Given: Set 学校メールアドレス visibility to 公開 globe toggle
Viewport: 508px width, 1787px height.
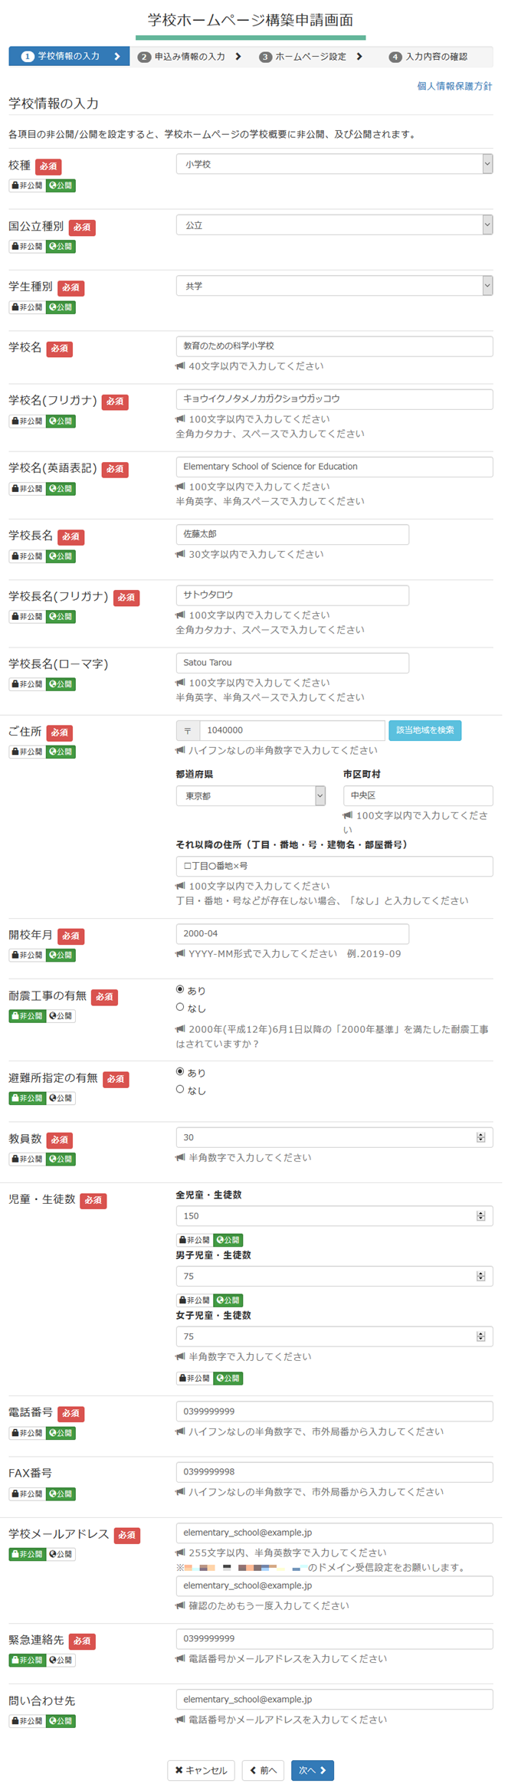Looking at the screenshot, I should point(61,1554).
